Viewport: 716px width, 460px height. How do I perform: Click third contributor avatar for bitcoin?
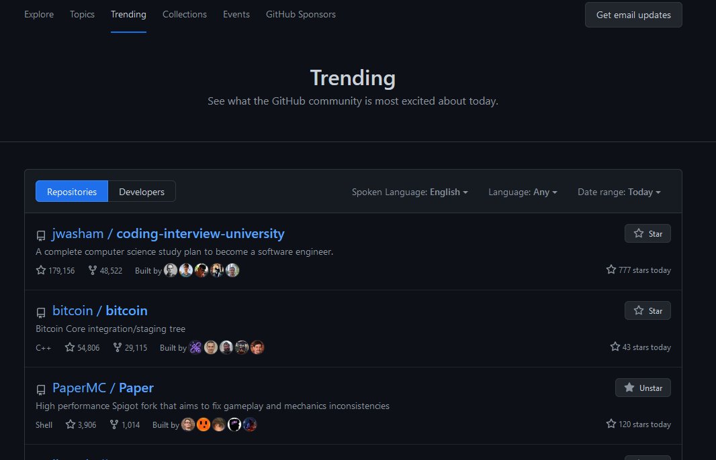pyautogui.click(x=226, y=347)
